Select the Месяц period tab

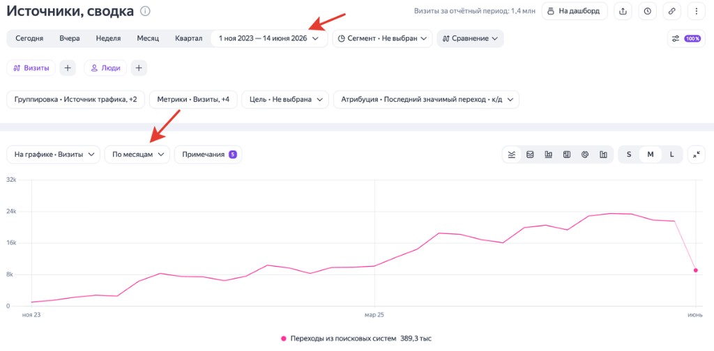click(x=148, y=38)
